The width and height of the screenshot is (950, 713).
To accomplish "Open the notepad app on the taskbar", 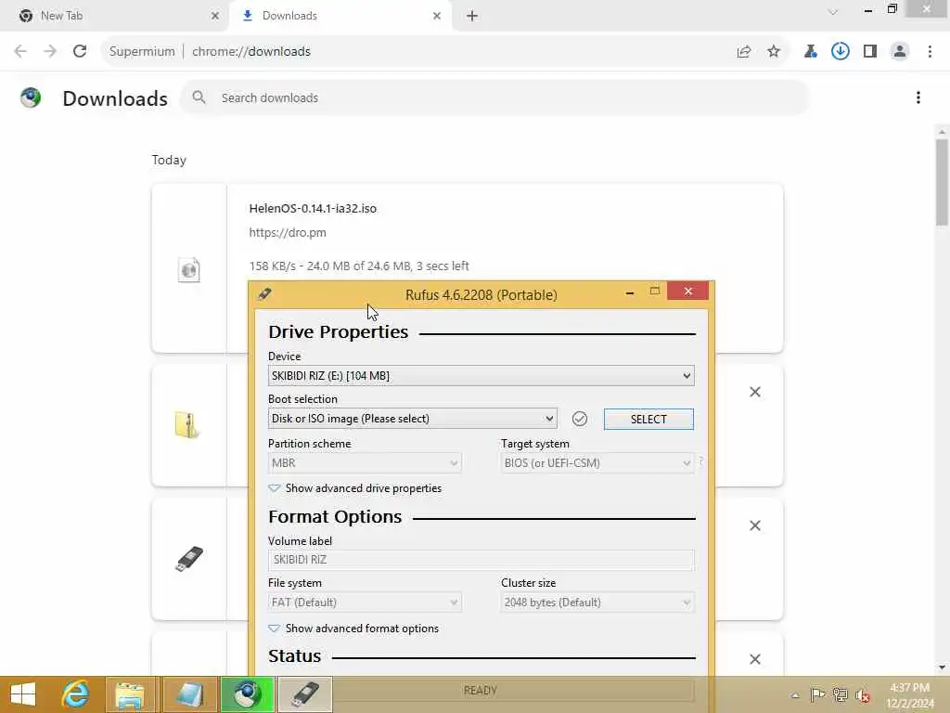I will click(x=189, y=694).
